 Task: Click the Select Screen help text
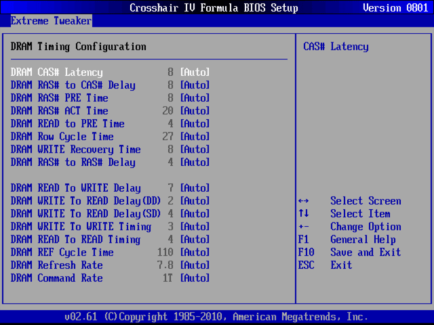[366, 200]
